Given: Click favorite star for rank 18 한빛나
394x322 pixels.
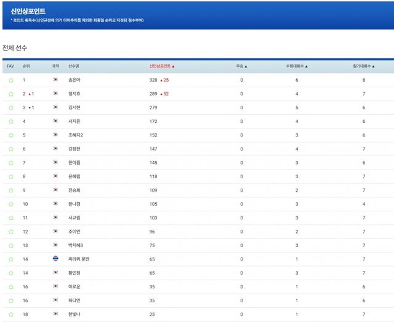Looking at the screenshot, I should (x=10, y=314).
